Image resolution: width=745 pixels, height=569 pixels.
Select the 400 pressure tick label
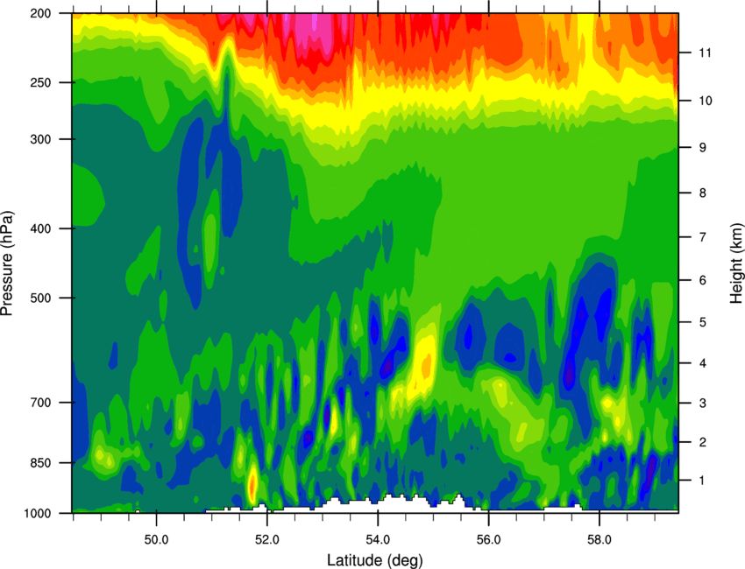pos(41,228)
